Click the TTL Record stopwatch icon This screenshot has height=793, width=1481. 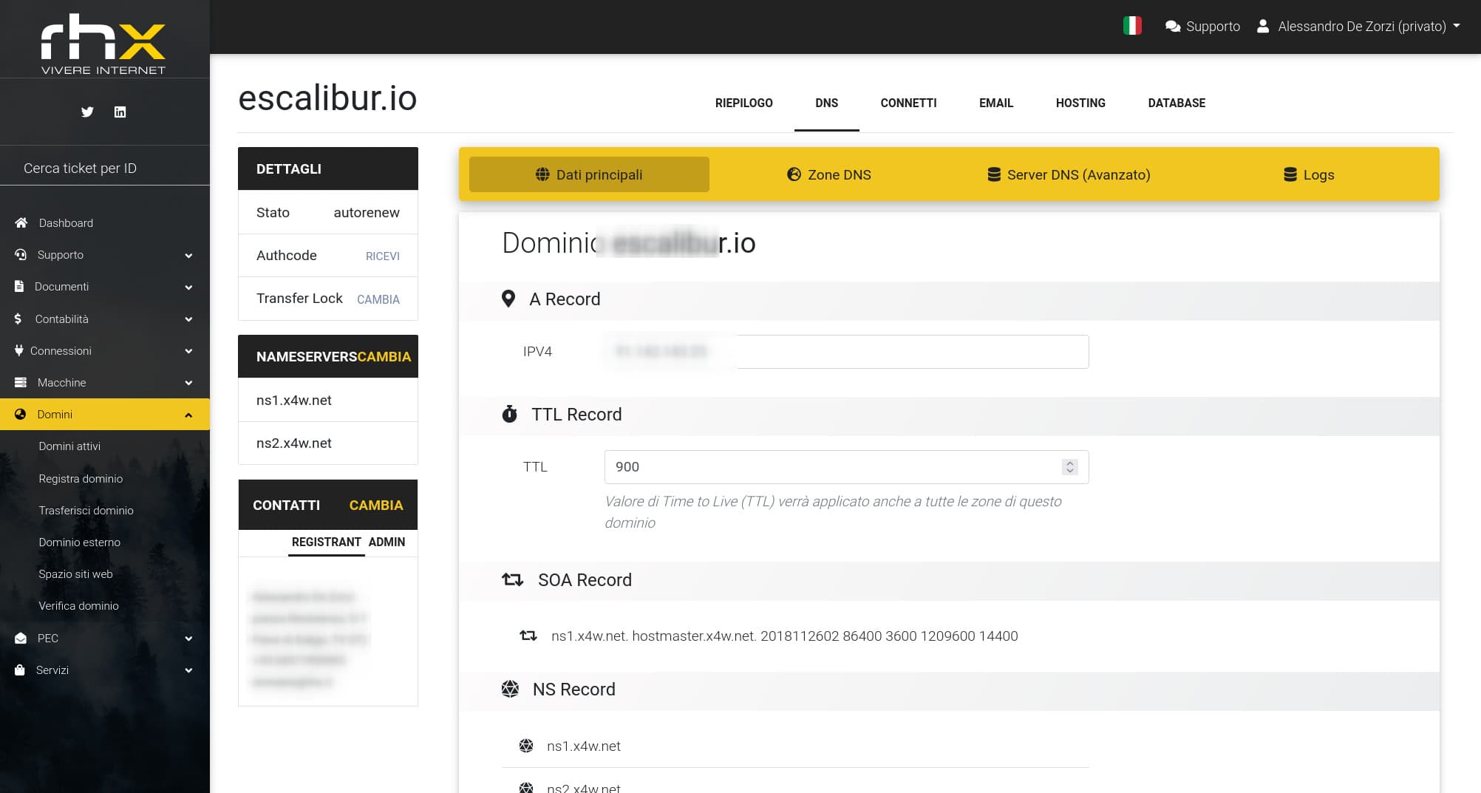click(x=509, y=414)
